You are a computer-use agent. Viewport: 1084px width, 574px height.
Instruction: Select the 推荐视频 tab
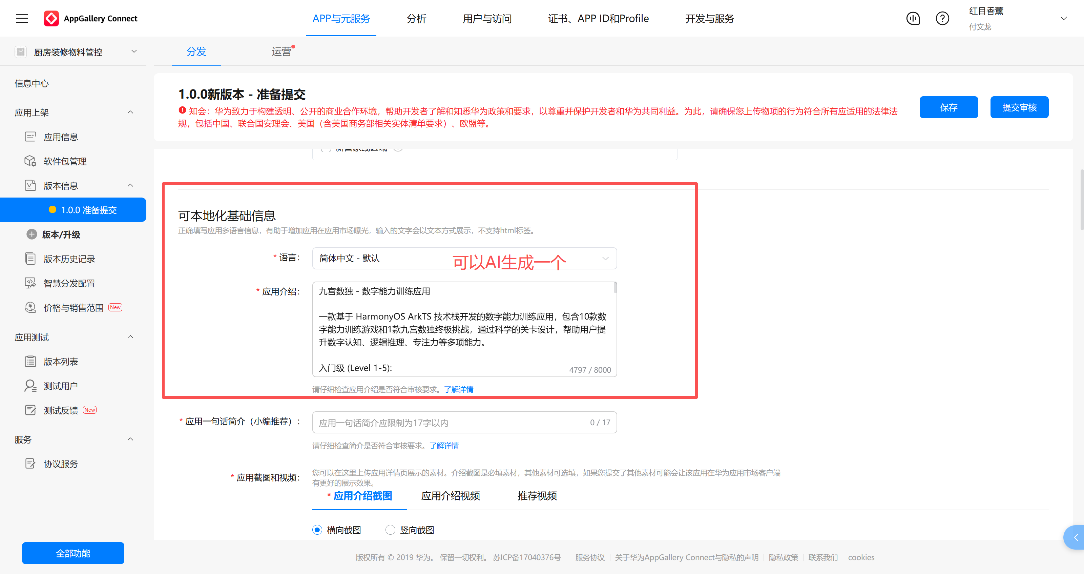(537, 496)
